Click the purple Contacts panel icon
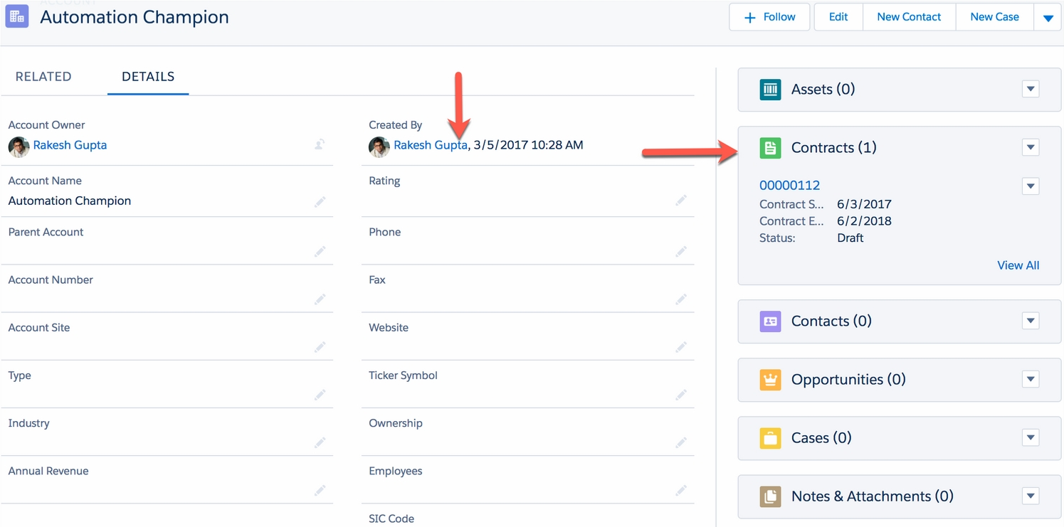 tap(770, 321)
